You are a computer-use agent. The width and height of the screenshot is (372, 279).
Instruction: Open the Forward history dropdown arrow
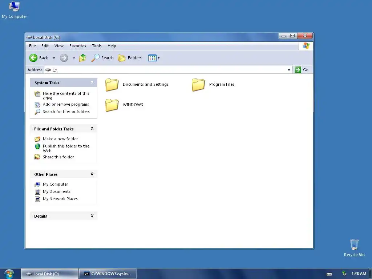(x=74, y=58)
